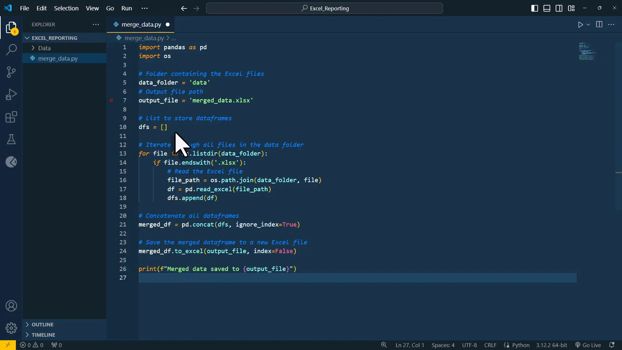Open Source Control view
The height and width of the screenshot is (350, 622).
pos(11,72)
